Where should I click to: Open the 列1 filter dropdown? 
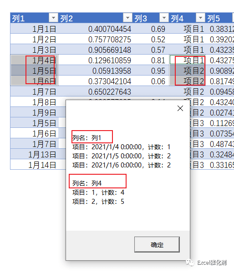(53, 18)
